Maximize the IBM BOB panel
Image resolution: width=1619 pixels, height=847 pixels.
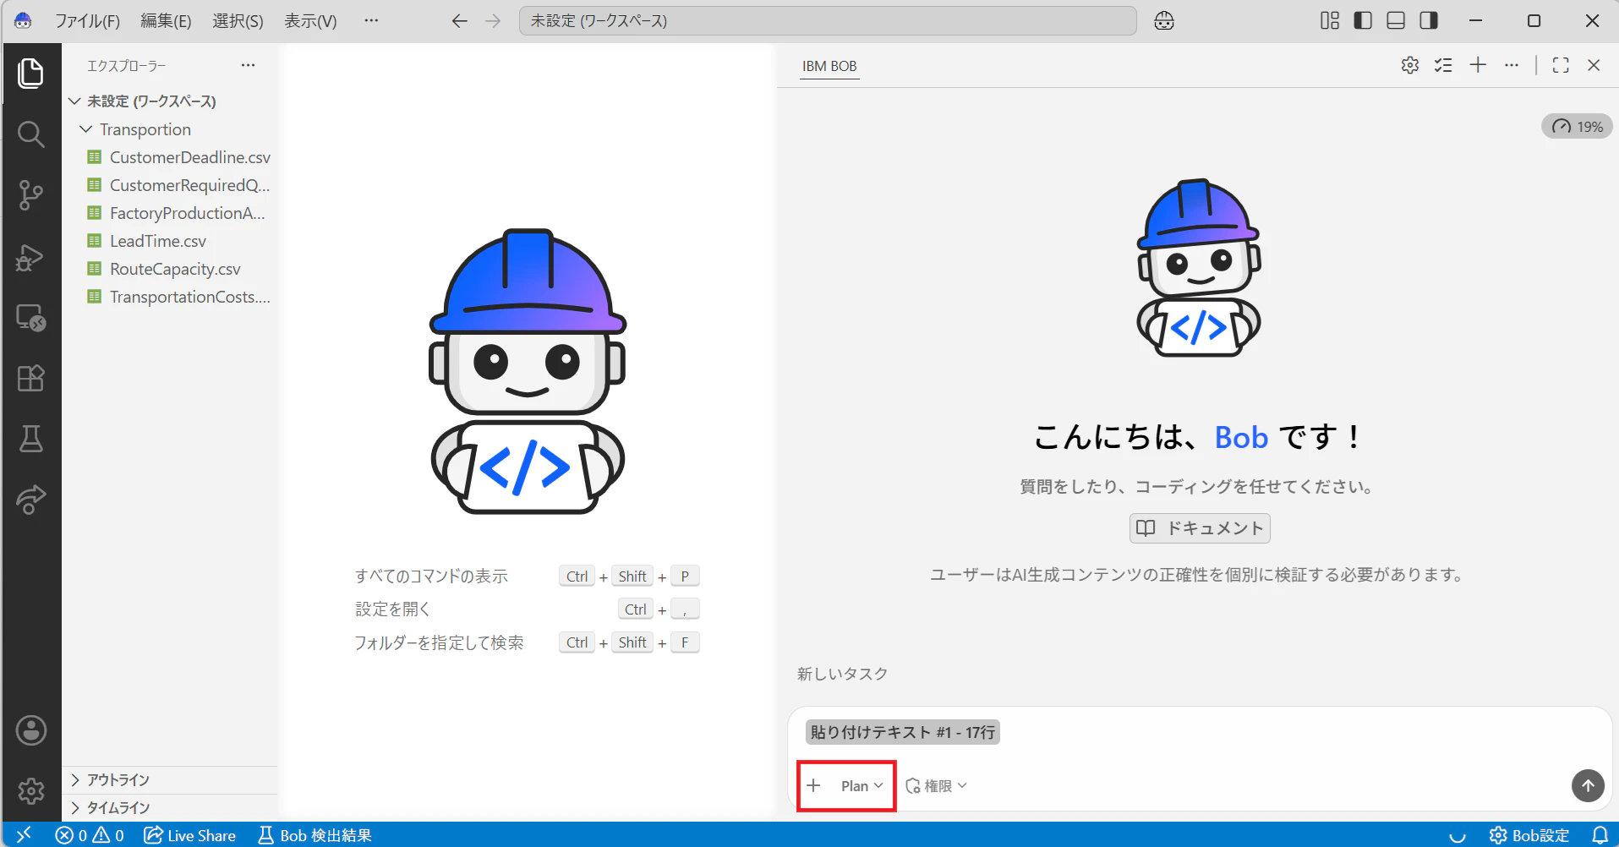coord(1561,65)
